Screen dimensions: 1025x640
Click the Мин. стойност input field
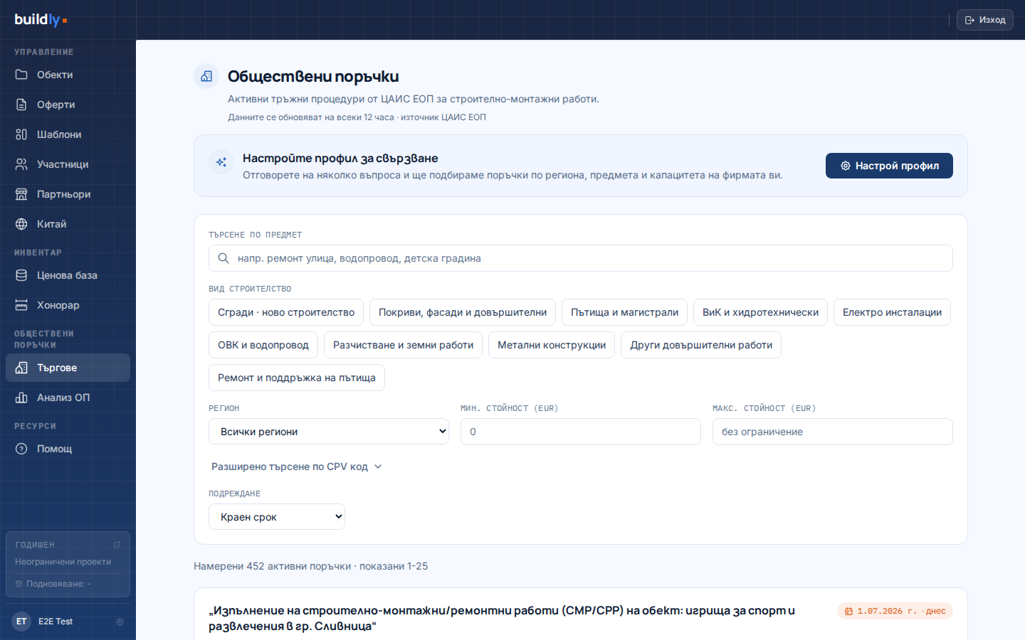tap(581, 432)
